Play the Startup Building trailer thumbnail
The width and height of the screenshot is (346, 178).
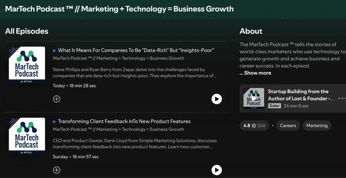click(x=254, y=98)
